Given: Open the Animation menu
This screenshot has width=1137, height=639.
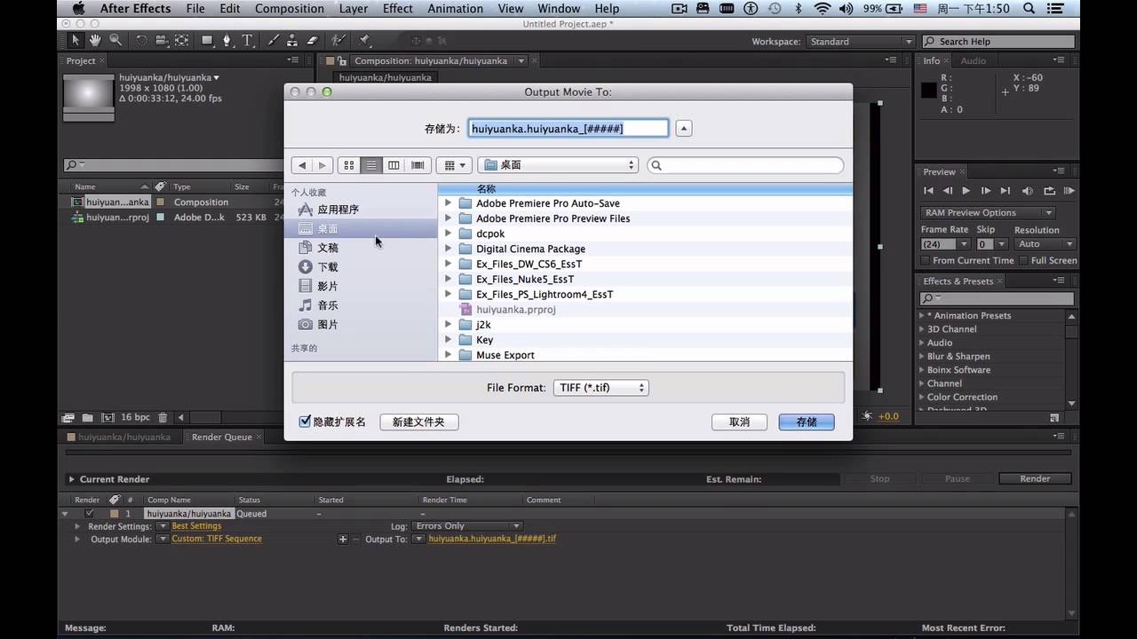Looking at the screenshot, I should point(456,9).
